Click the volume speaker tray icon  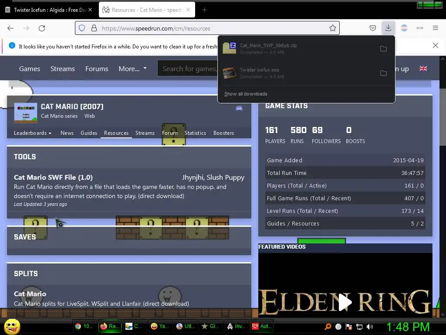(370, 327)
